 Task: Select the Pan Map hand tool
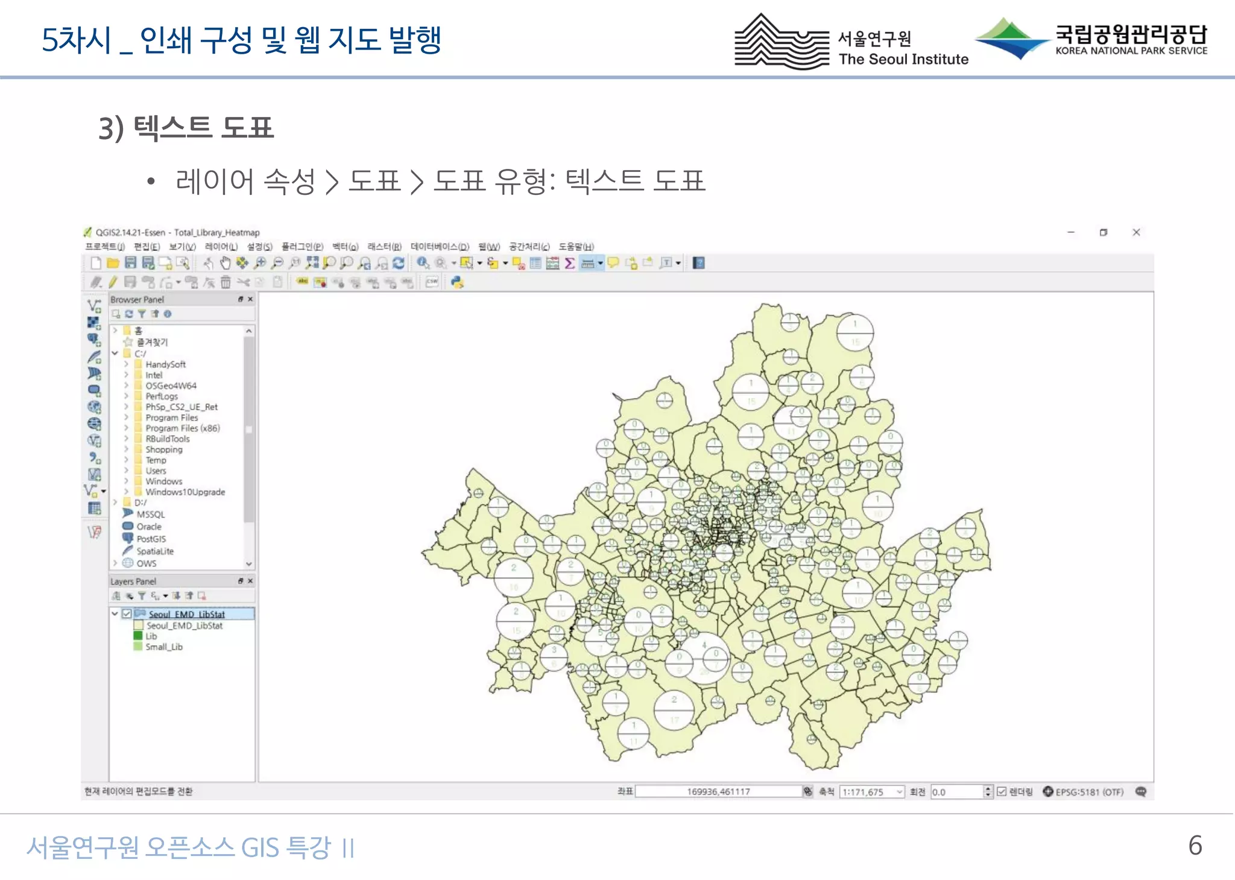point(225,263)
